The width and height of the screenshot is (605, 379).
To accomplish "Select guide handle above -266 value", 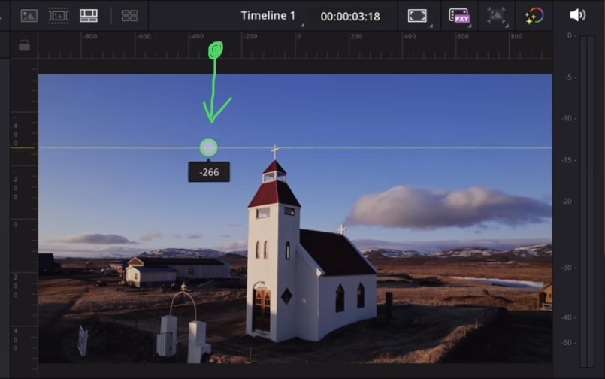I will click(x=209, y=148).
